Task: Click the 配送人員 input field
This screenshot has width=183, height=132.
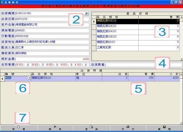Action: pos(52,48)
